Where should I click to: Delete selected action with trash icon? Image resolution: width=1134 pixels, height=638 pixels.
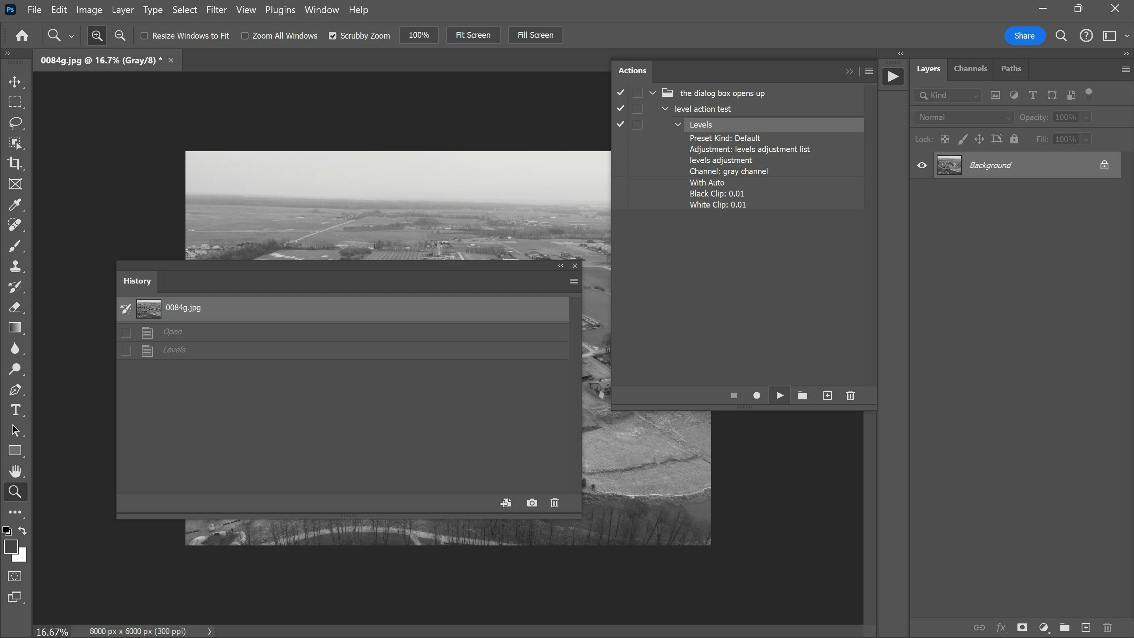(850, 395)
